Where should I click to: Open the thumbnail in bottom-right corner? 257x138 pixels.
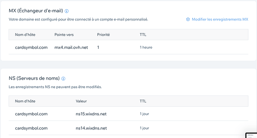tap(251, 135)
